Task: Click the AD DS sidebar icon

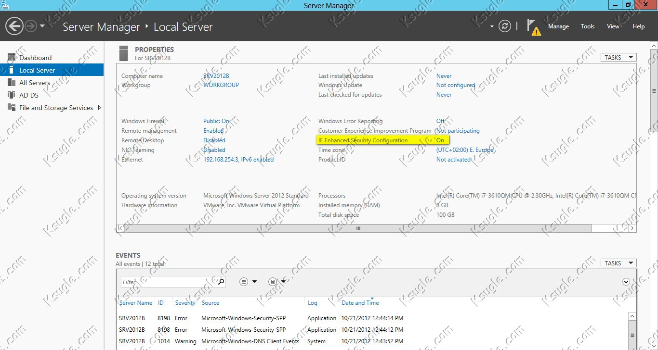Action: [x=12, y=95]
